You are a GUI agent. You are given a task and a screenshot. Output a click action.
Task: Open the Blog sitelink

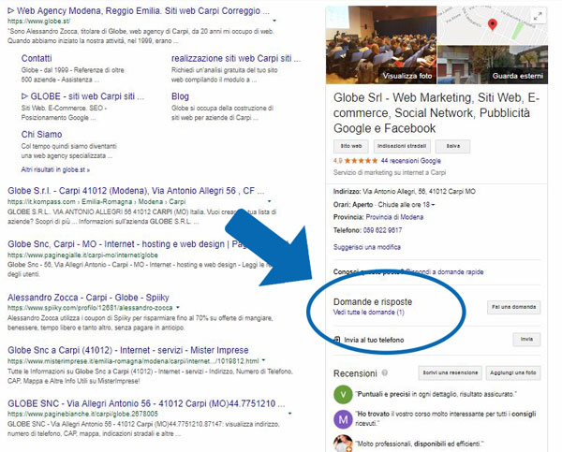pos(180,96)
